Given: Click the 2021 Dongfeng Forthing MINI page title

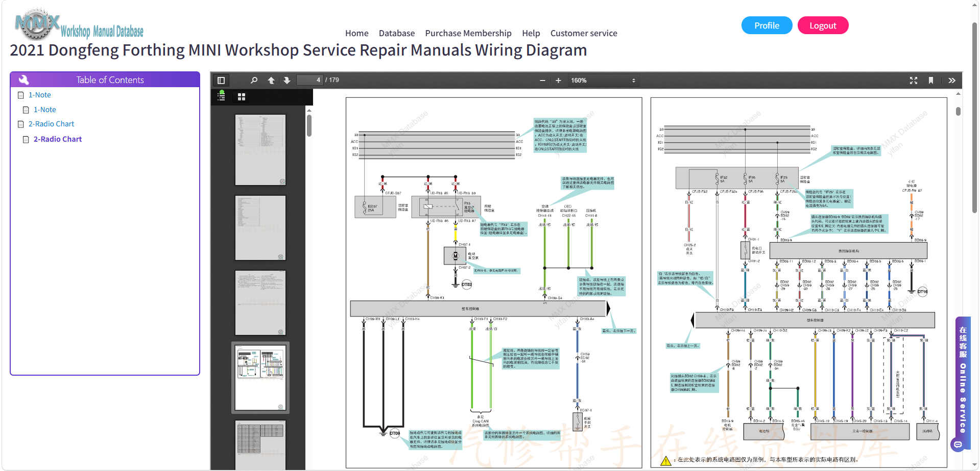Looking at the screenshot, I should click(298, 50).
